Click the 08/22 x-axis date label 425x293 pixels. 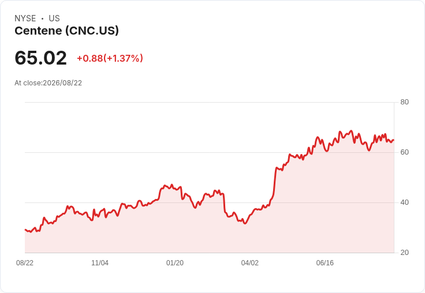[x=25, y=262]
